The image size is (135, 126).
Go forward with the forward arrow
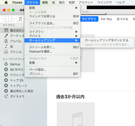click(x=12, y=19)
